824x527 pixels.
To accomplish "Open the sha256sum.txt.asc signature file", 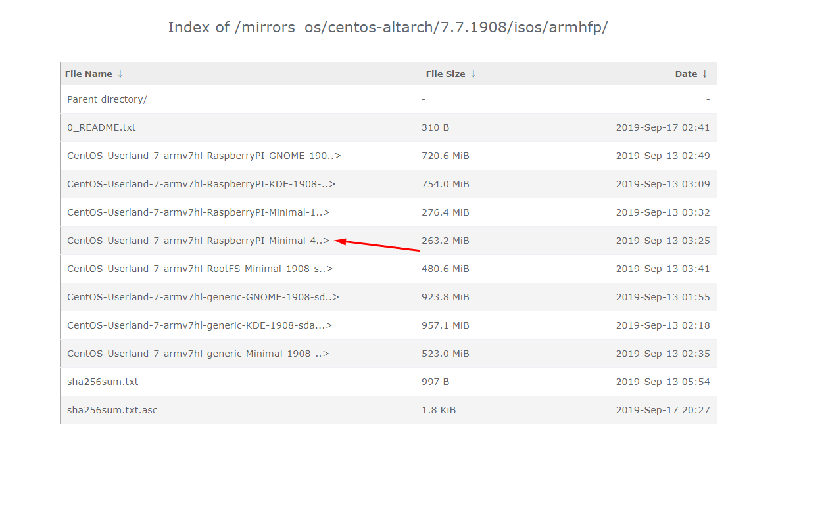I will (112, 410).
